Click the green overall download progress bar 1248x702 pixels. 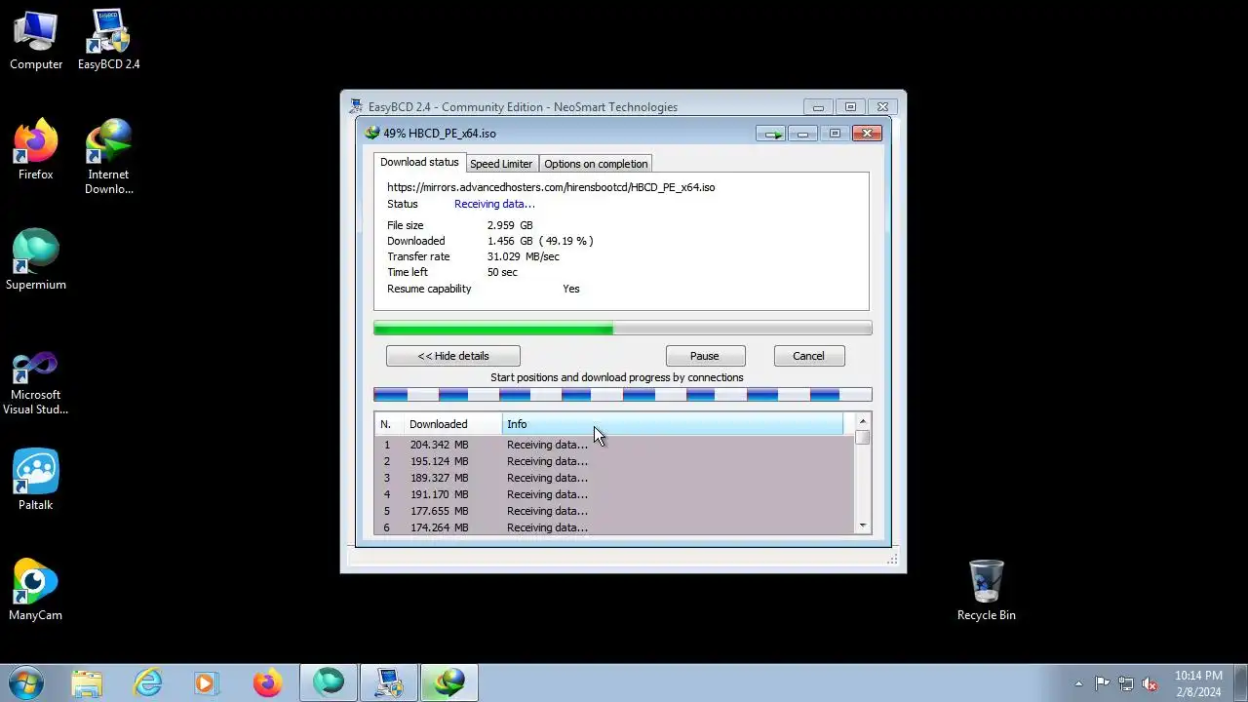[x=623, y=329]
